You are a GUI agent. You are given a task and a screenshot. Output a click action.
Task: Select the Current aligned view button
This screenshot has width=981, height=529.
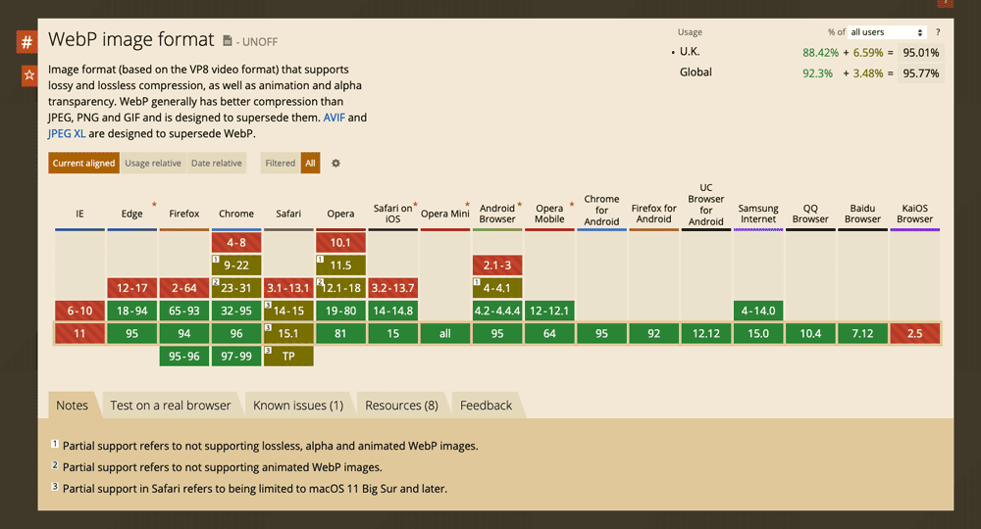click(83, 164)
